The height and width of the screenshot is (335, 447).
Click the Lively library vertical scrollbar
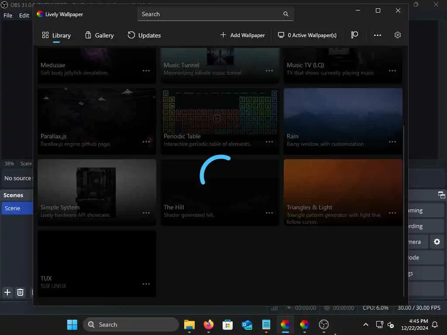coord(404,211)
